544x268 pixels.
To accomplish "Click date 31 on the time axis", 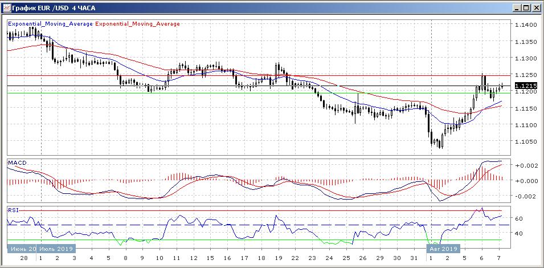I will 414,258.
